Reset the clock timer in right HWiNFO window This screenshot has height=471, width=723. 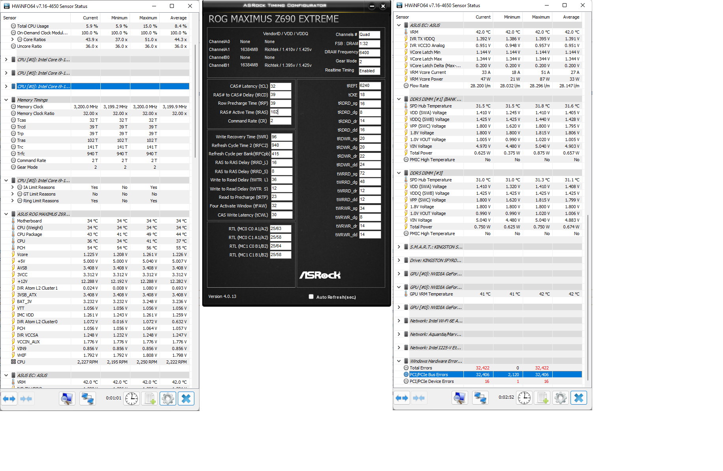pyautogui.click(x=524, y=398)
